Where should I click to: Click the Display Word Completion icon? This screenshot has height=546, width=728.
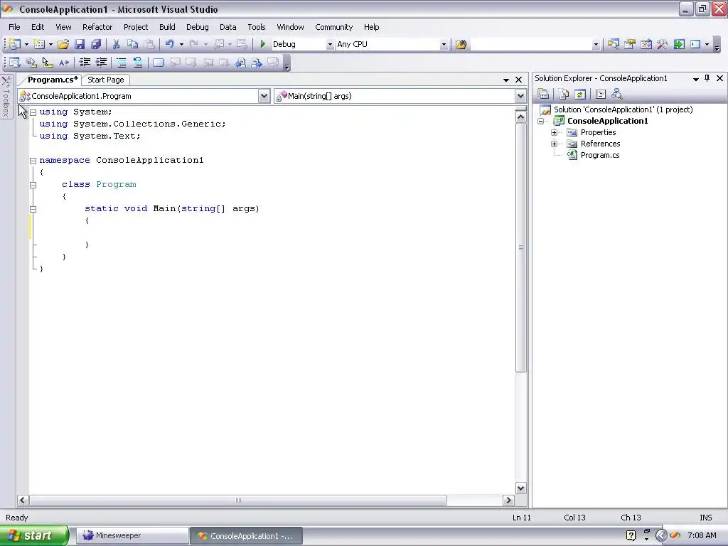click(x=63, y=63)
